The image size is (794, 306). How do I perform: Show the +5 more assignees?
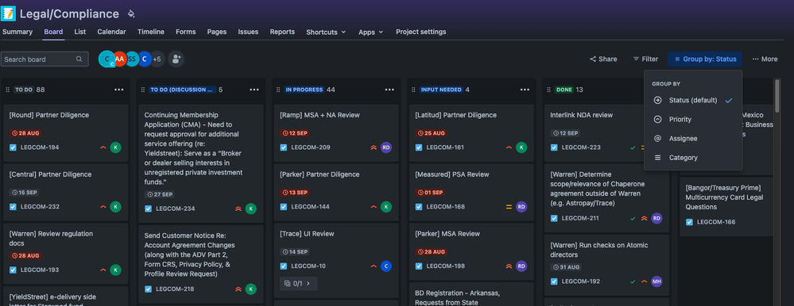point(157,59)
